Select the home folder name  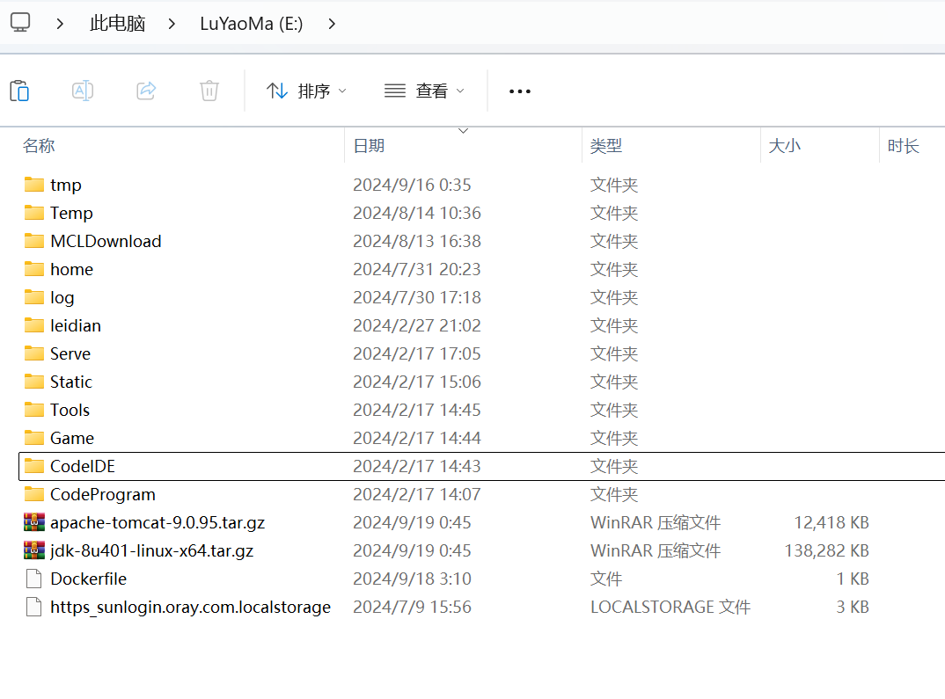click(x=72, y=269)
